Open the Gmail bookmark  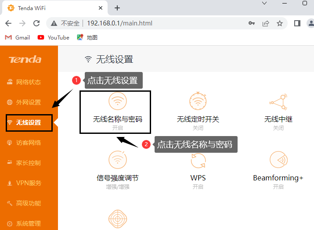coord(18,37)
